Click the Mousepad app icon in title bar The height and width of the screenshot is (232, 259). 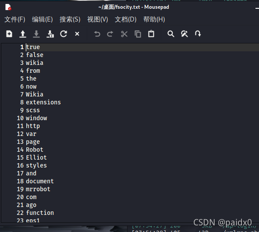pos(8,7)
